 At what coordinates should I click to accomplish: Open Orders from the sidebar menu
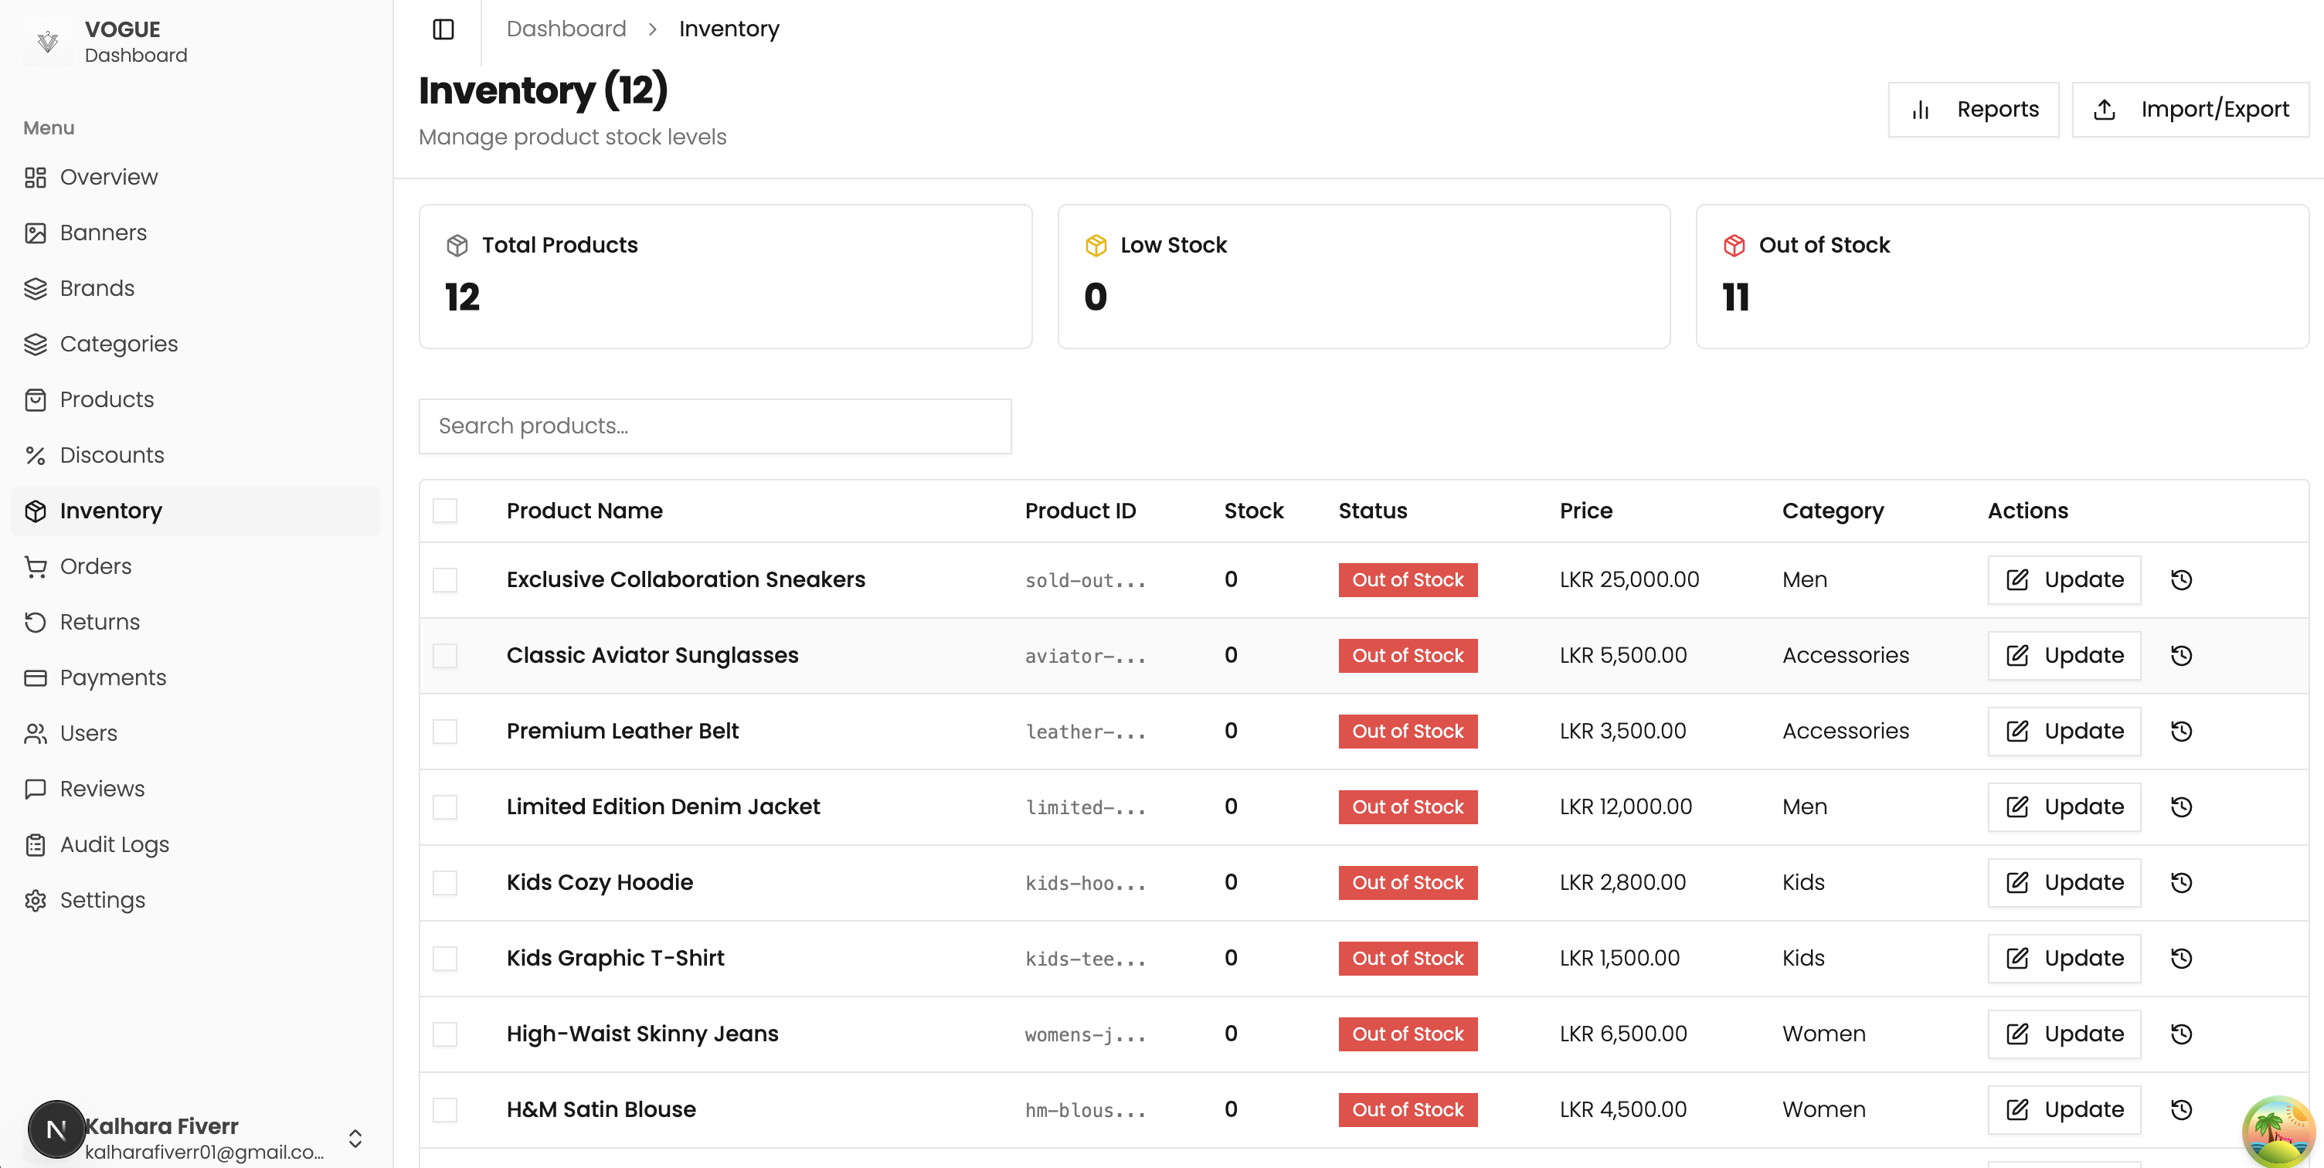point(96,566)
